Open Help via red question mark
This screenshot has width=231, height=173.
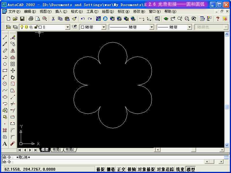pyautogui.click(x=218, y=19)
